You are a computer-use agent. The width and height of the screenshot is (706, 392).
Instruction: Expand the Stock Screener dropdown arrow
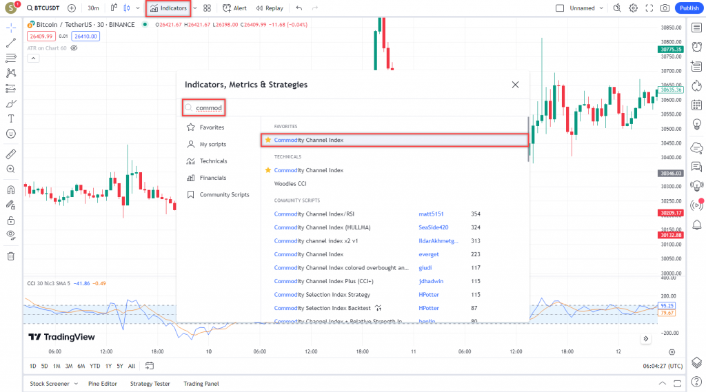pos(76,384)
